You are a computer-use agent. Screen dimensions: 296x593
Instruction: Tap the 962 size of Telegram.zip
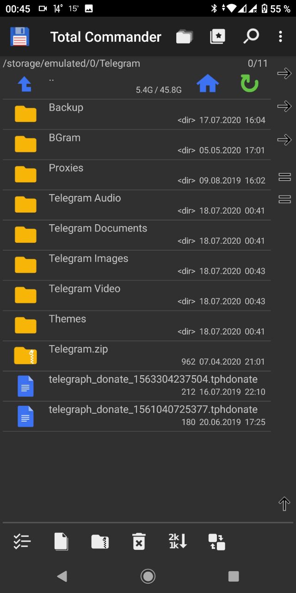[x=188, y=362]
